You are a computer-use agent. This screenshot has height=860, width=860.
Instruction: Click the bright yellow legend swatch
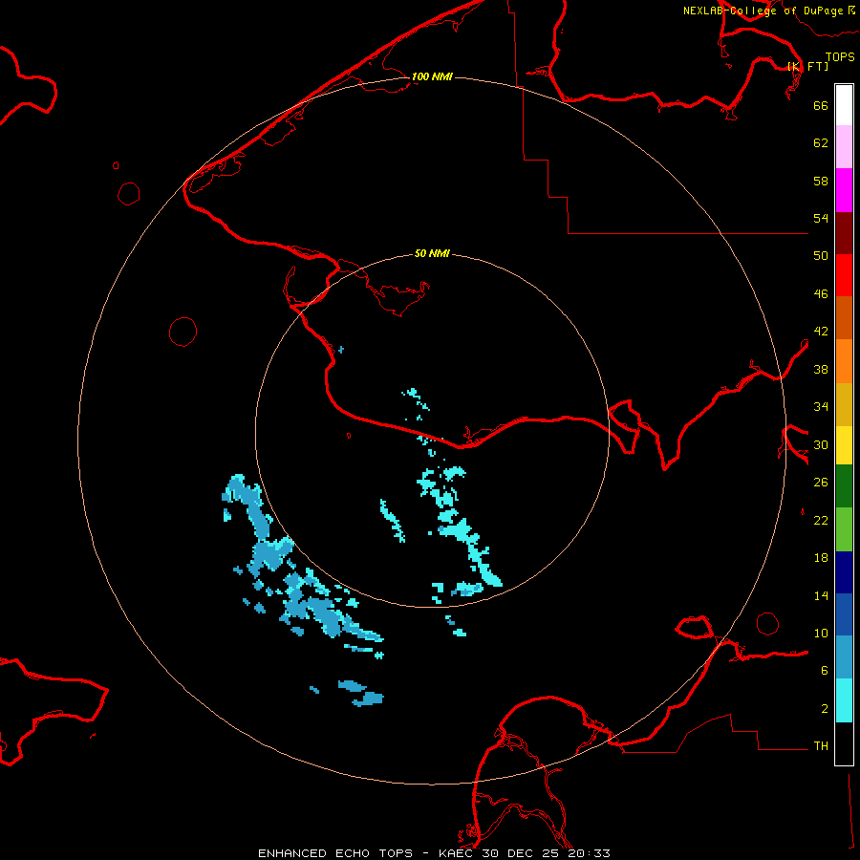point(844,445)
